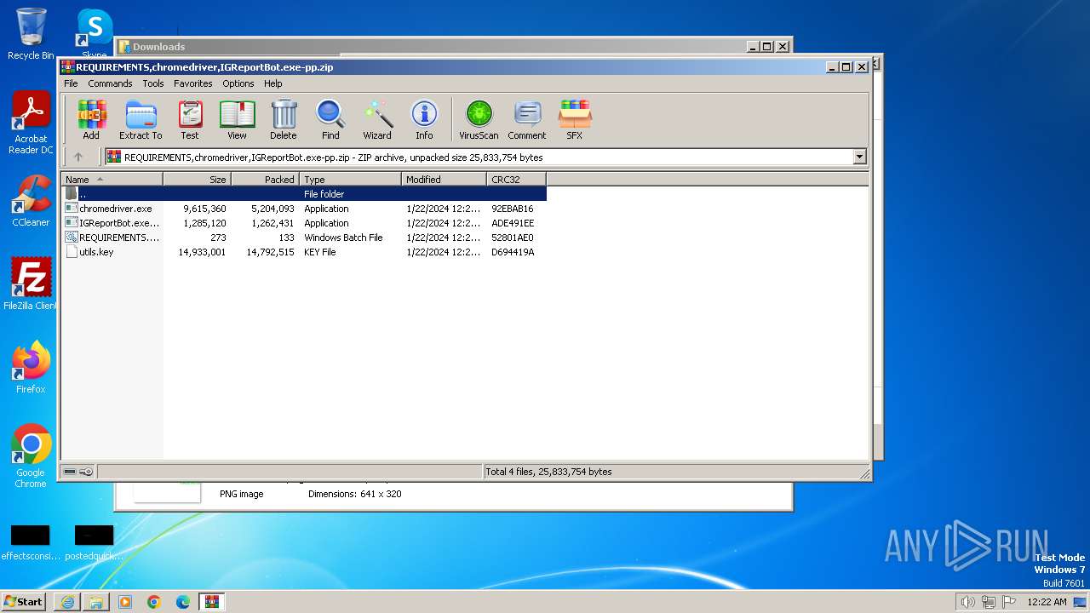This screenshot has height=613, width=1090.
Task: Select the parent folder '..' row
Action: 304,194
